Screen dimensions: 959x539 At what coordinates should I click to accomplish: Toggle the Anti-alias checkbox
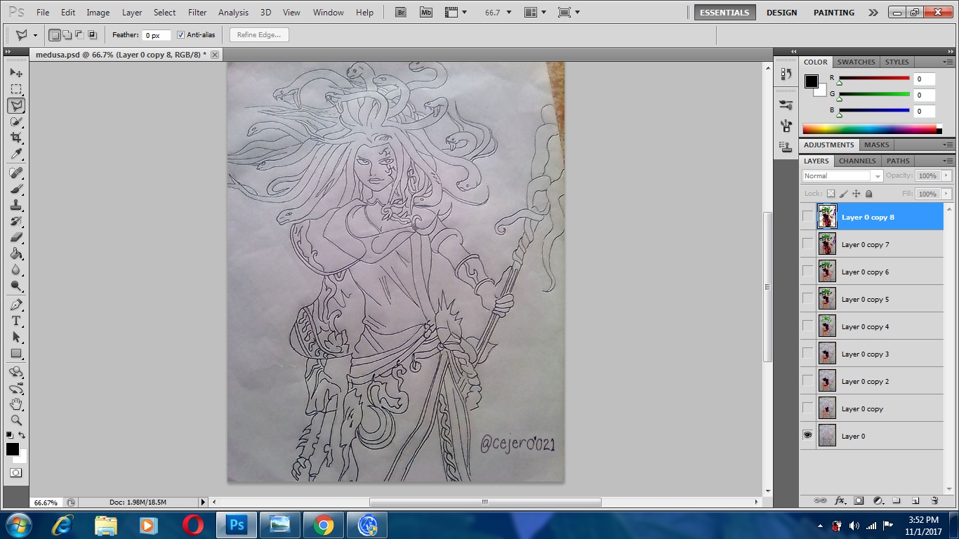tap(181, 35)
